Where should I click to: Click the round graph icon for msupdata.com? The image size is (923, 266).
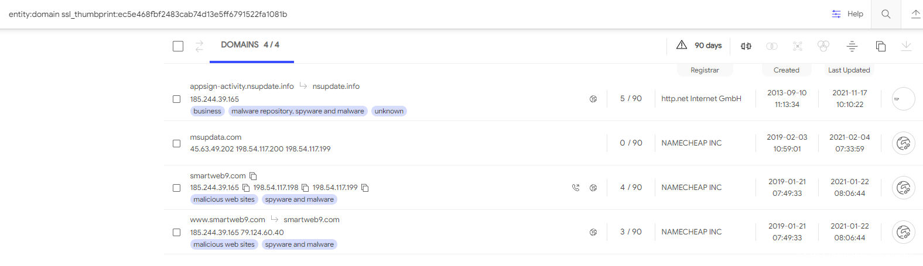tap(903, 143)
